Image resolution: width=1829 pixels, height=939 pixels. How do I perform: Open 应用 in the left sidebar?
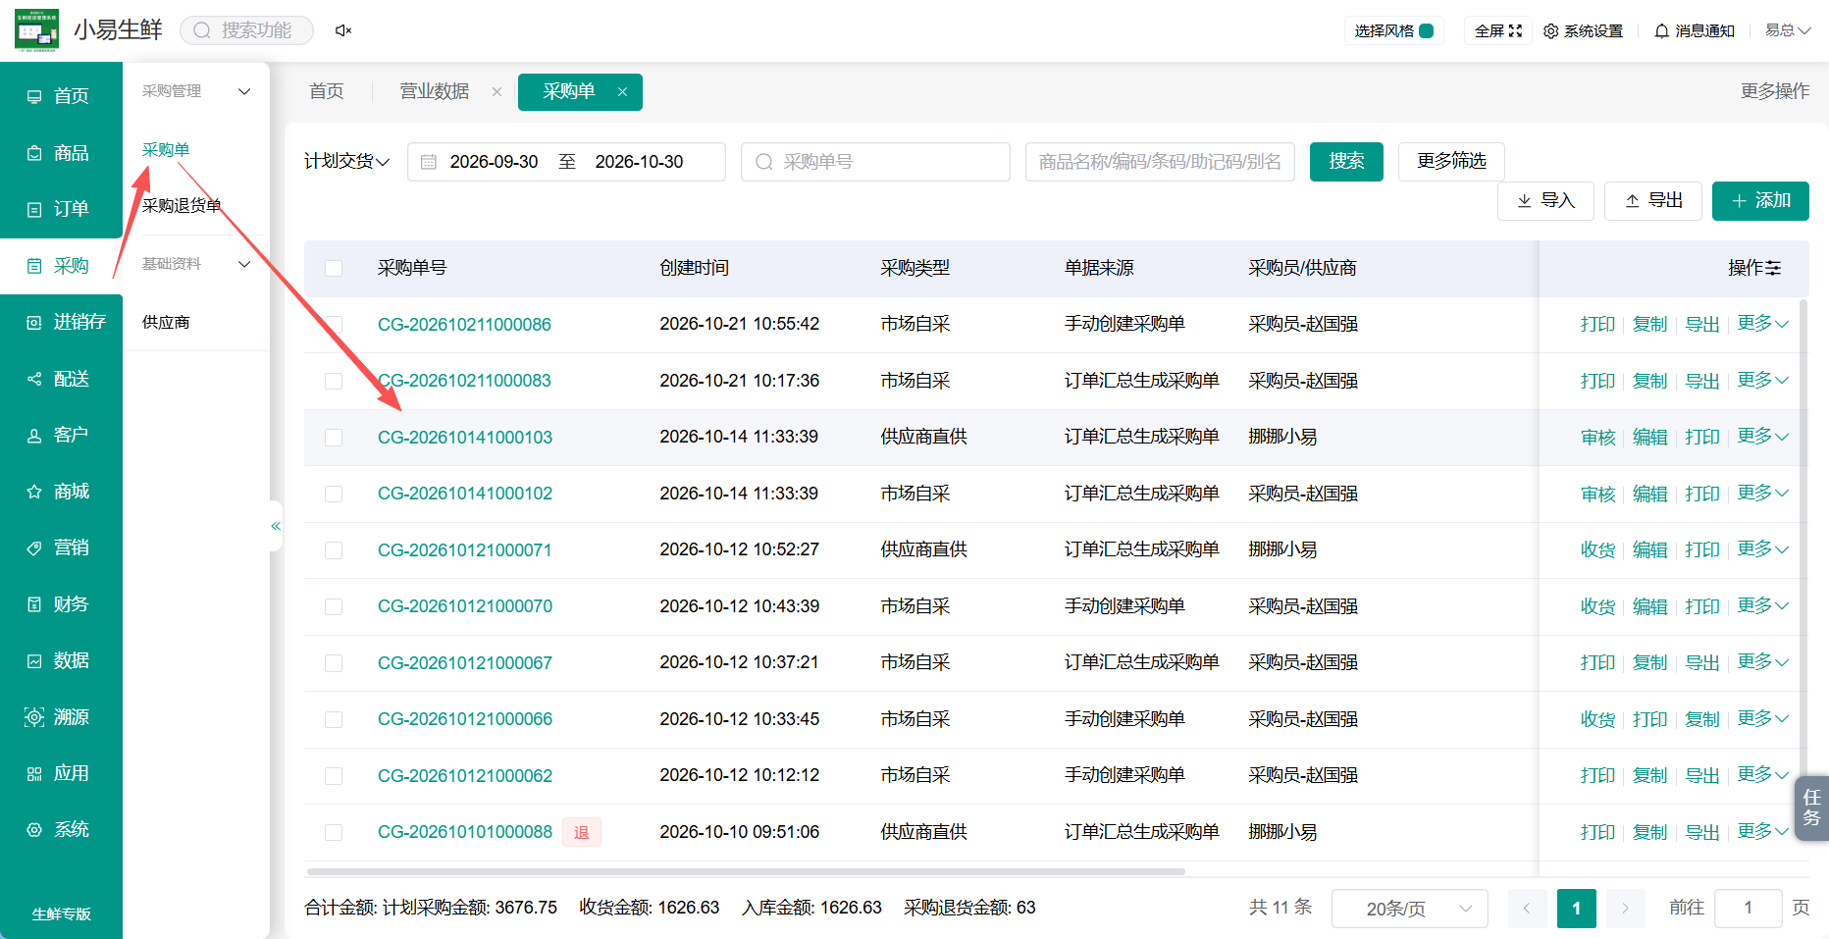coord(61,773)
